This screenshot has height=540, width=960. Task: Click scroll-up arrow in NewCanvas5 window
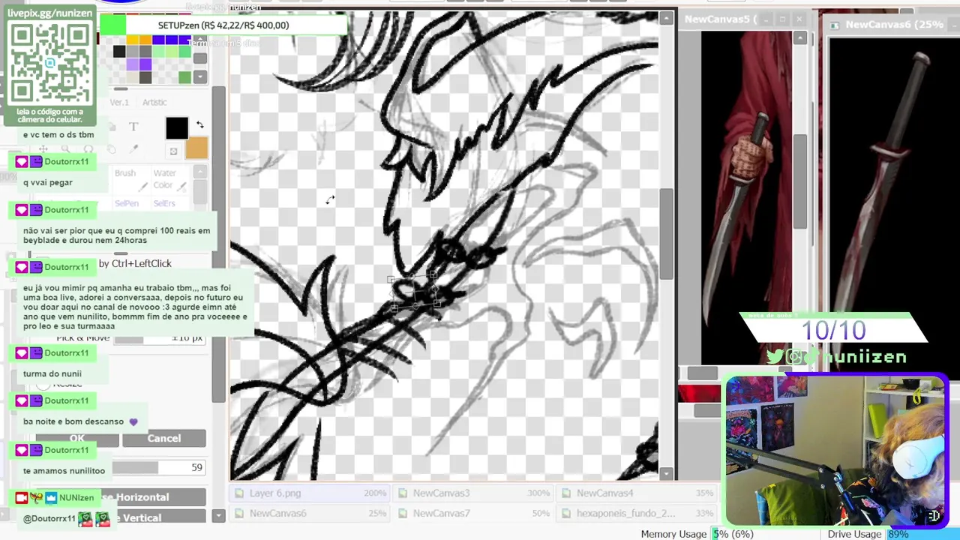coord(800,37)
